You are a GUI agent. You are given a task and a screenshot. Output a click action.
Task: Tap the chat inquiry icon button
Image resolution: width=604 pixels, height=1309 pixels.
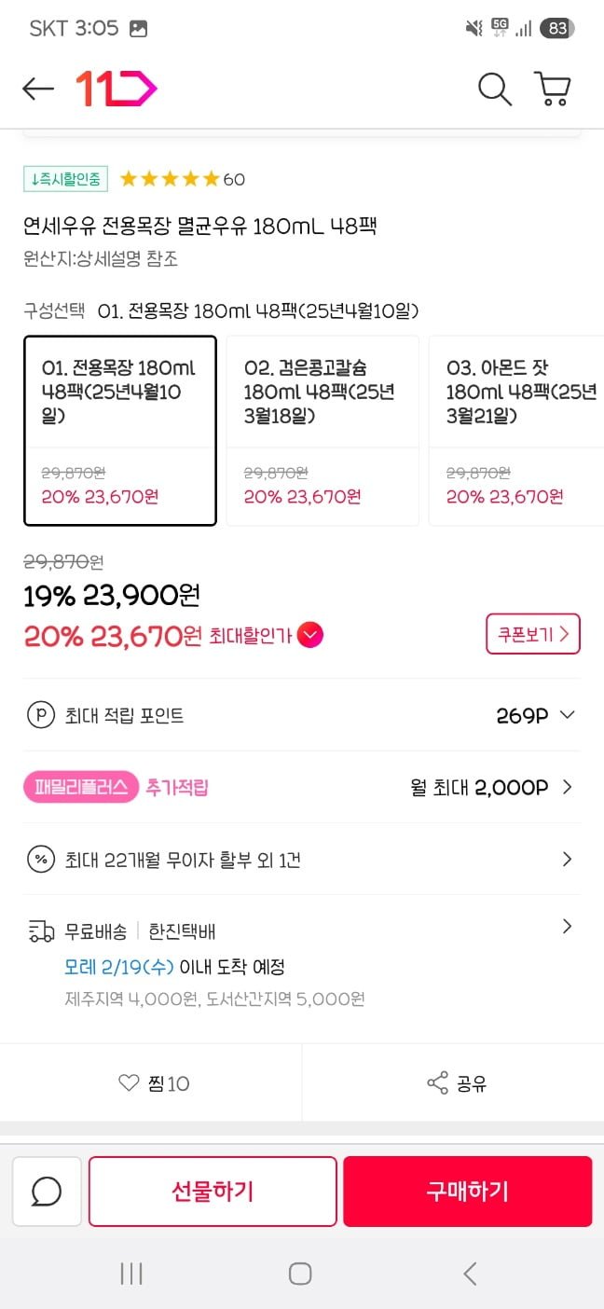tap(47, 1191)
